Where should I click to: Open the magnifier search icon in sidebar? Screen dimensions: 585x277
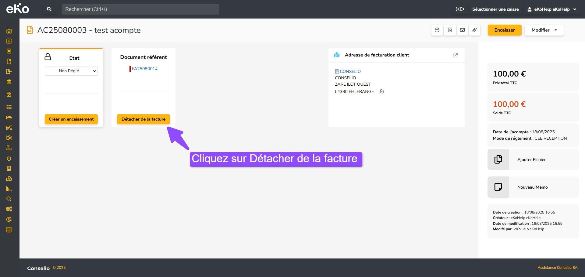pyautogui.click(x=9, y=199)
